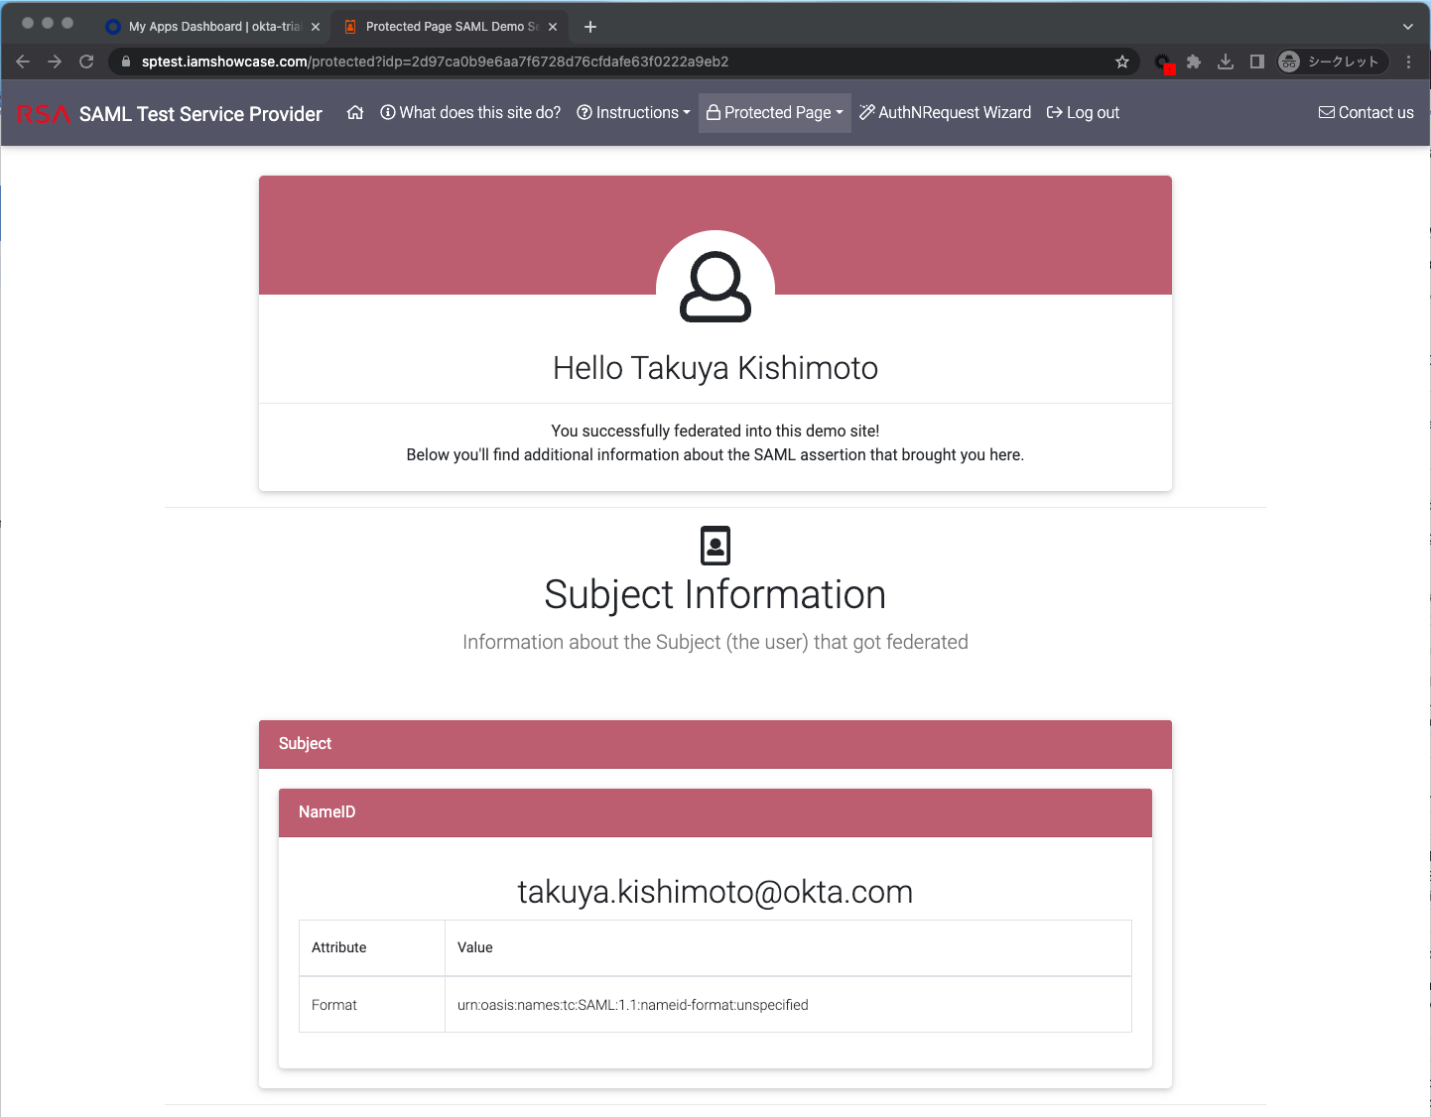Click Log out in navbar
This screenshot has height=1117, width=1431.
point(1084,112)
